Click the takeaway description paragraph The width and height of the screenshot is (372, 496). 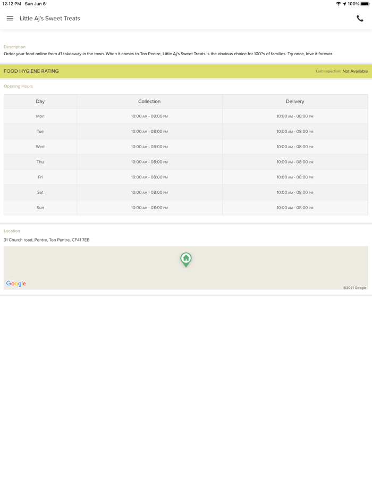[x=168, y=54]
